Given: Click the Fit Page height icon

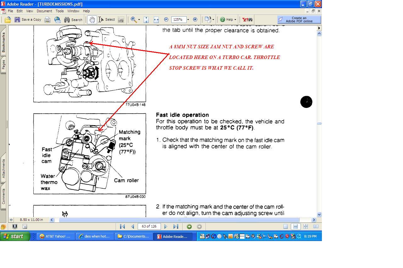Looking at the screenshot, I should click(146, 19).
